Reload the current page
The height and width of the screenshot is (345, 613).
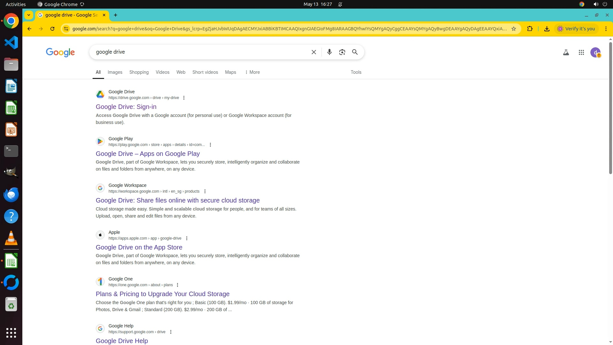tap(52, 29)
